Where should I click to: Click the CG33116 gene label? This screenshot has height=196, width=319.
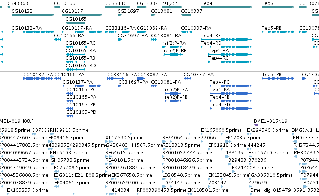coord(116,3)
